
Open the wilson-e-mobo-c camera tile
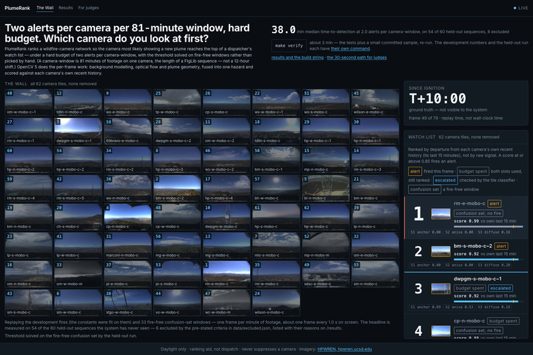pos(375,102)
